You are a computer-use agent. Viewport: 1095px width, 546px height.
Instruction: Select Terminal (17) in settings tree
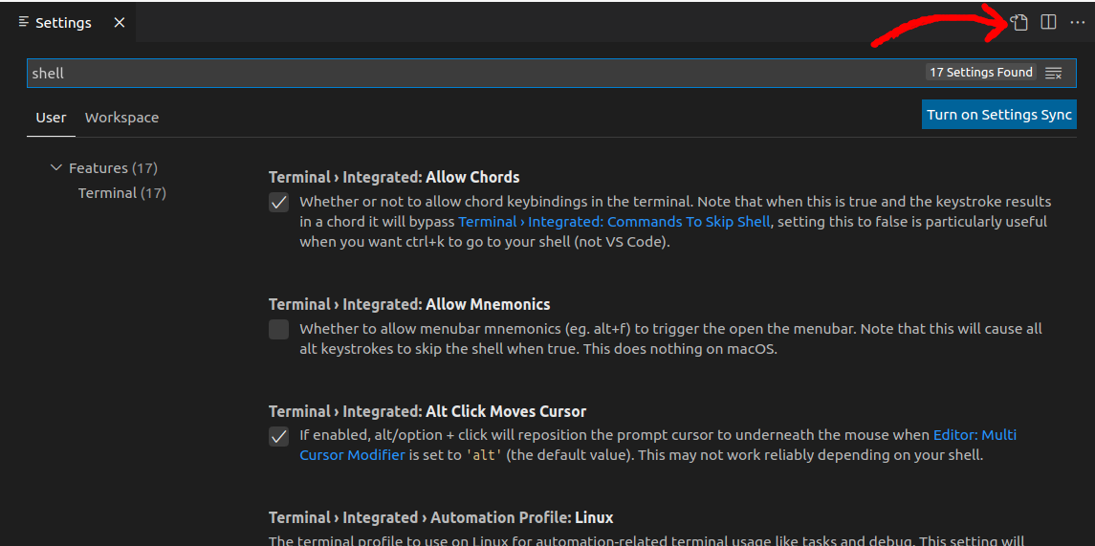tap(122, 193)
